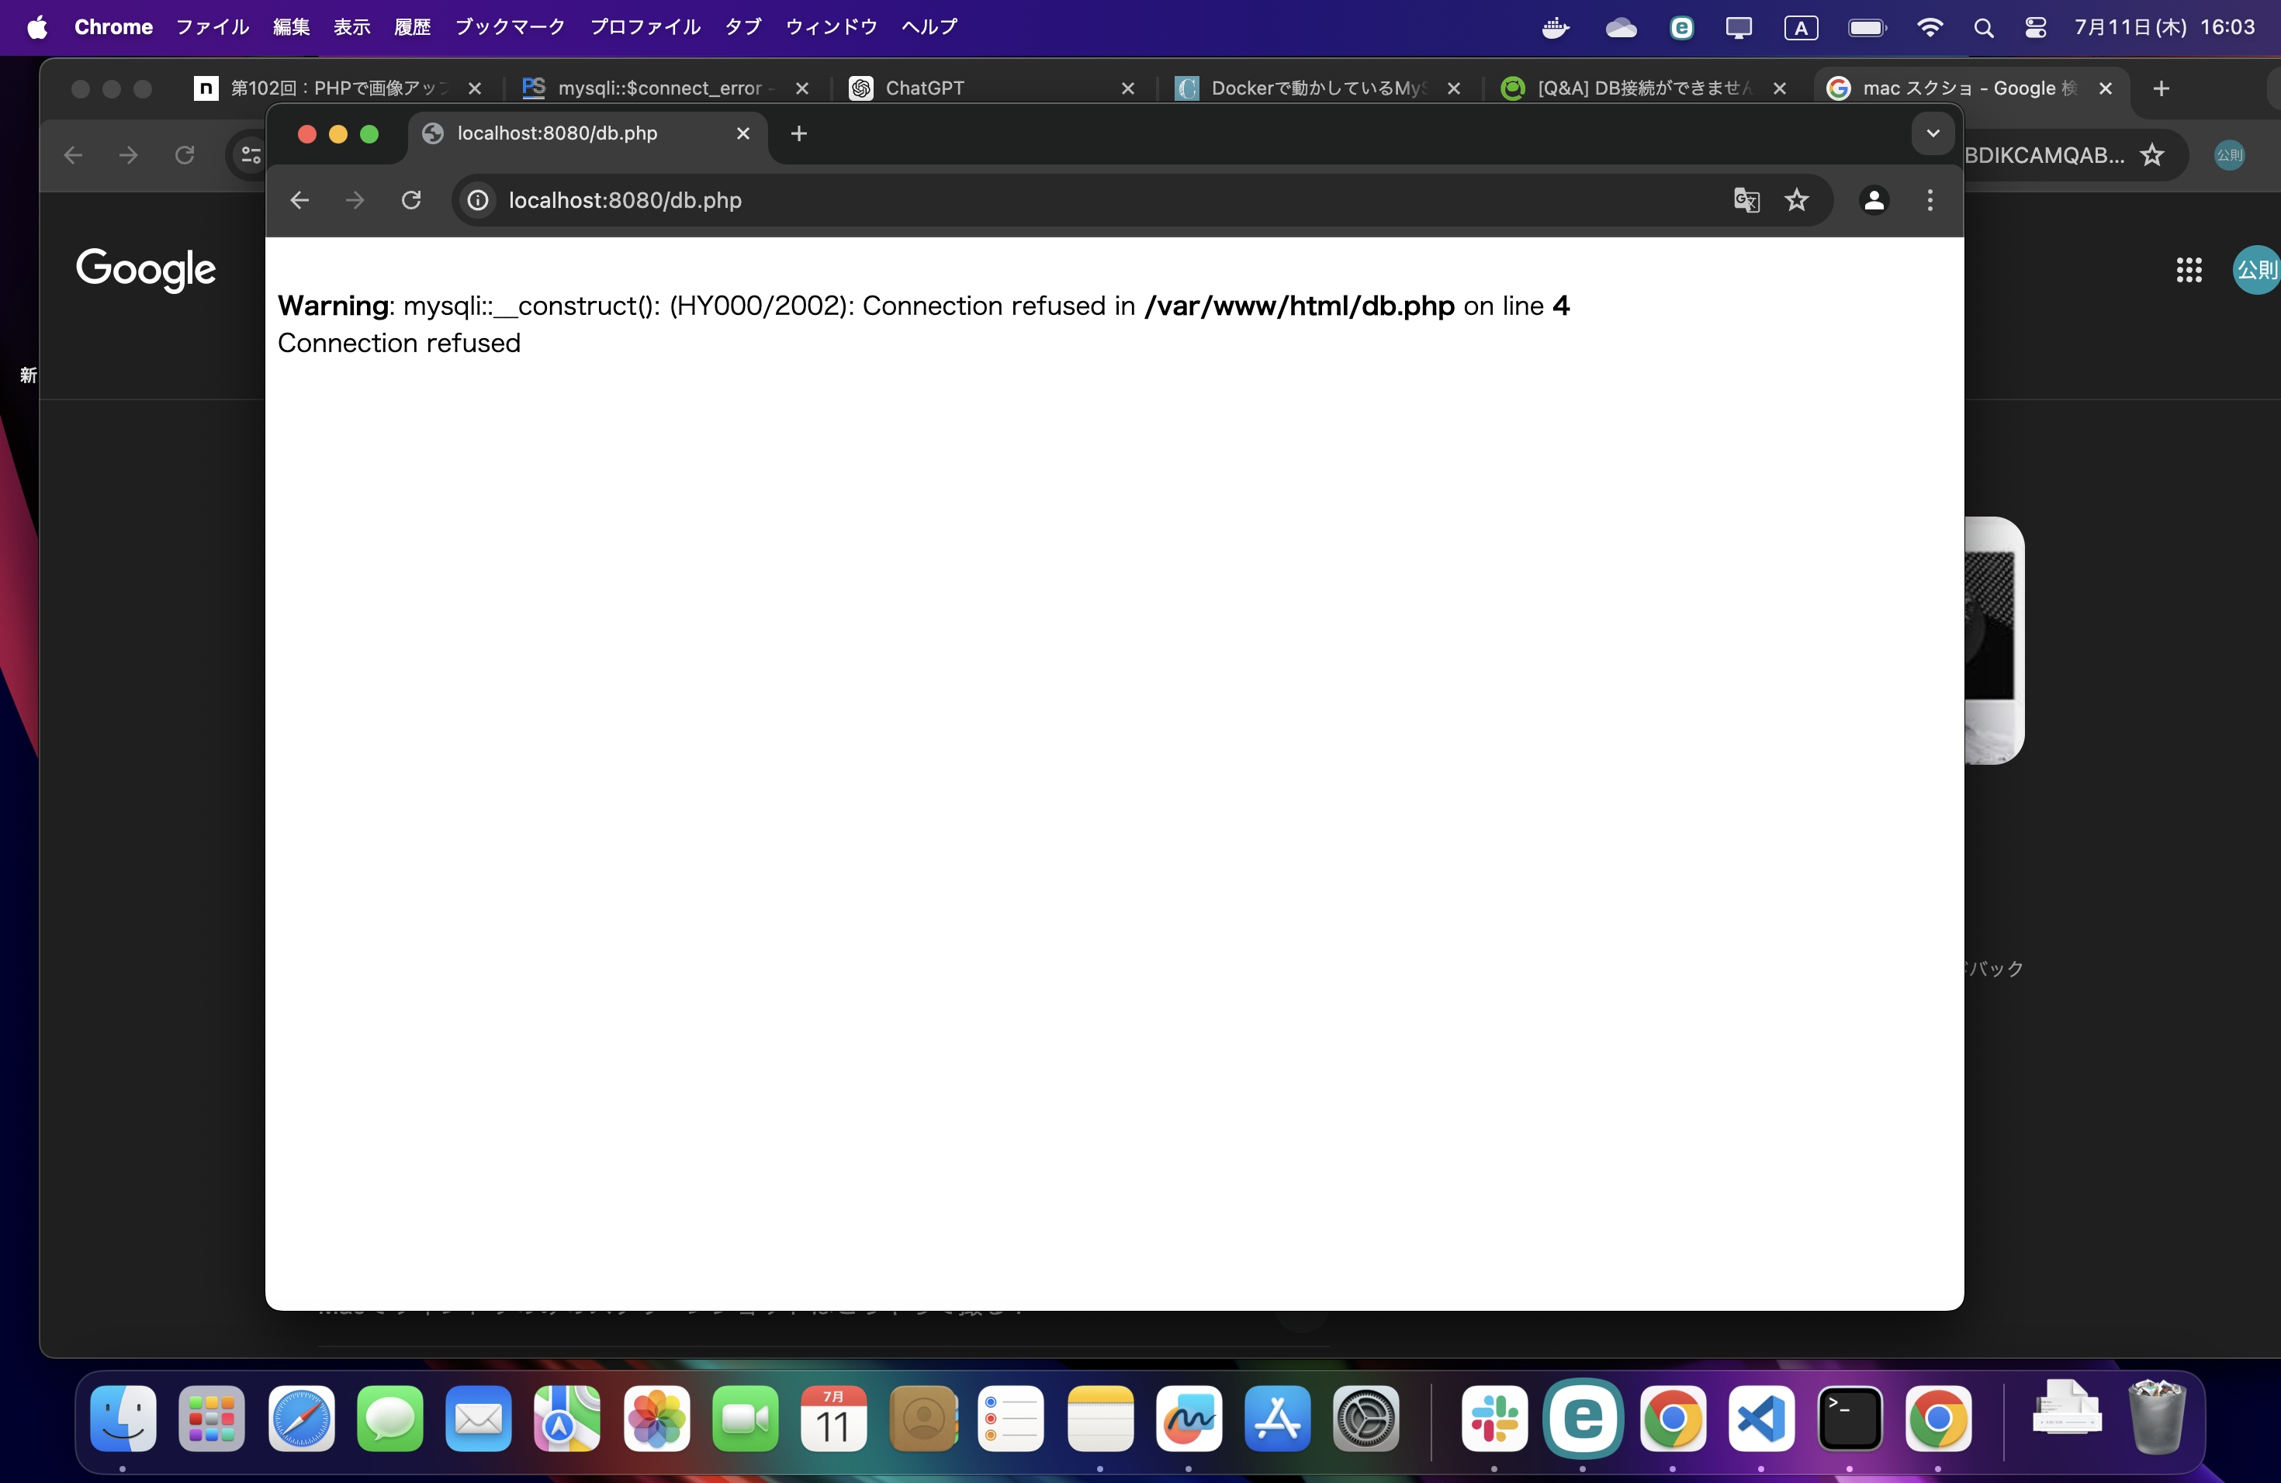Image resolution: width=2281 pixels, height=1483 pixels.
Task: Open the ヘルプ menu
Action: click(x=929, y=27)
